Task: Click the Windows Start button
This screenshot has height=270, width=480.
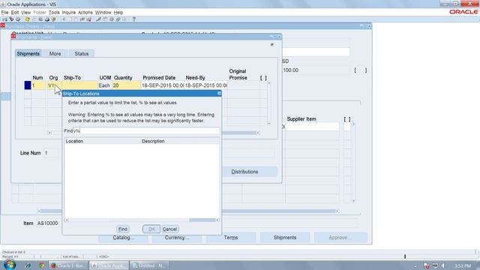Action: coord(10,265)
